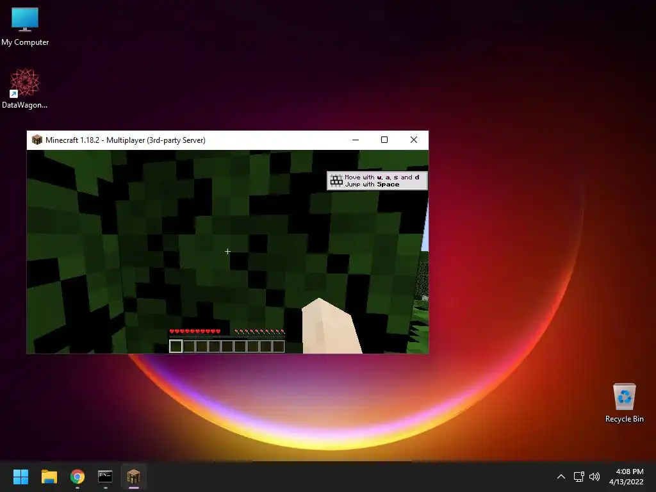Click the Minecraft window title text
This screenshot has width=656, height=492.
[x=126, y=140]
